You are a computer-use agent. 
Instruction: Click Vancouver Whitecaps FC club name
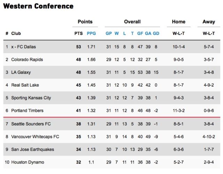coord(35,137)
